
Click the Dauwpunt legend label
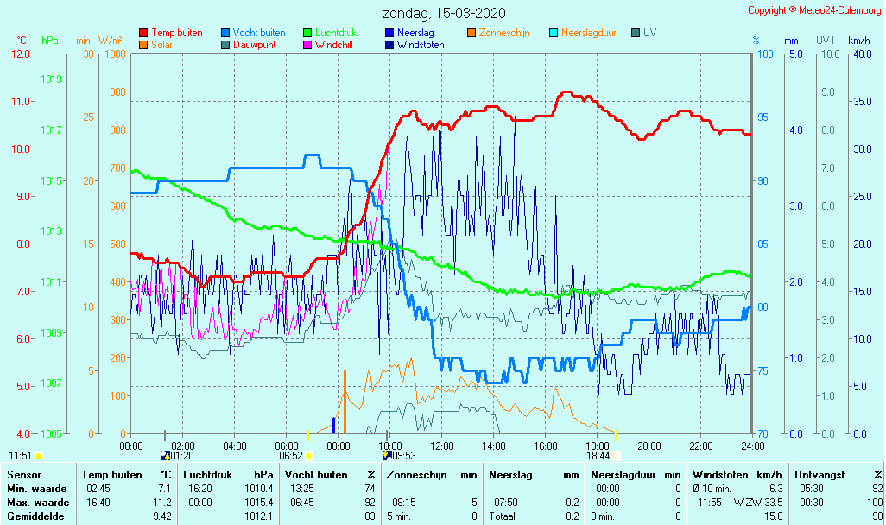click(255, 45)
